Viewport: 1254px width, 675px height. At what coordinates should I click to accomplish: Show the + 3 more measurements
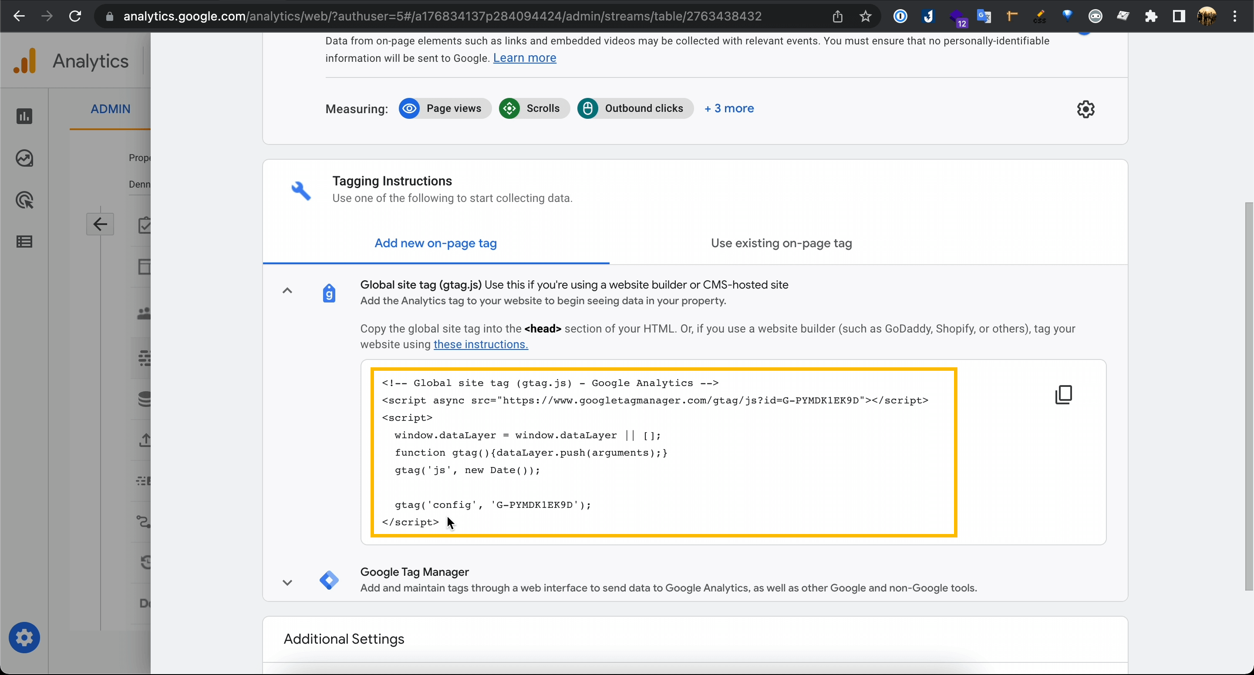tap(729, 108)
